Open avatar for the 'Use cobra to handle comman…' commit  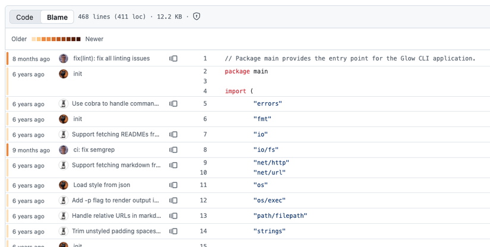tap(64, 104)
